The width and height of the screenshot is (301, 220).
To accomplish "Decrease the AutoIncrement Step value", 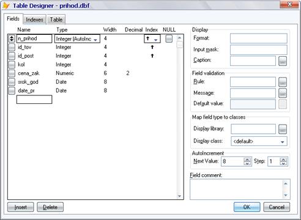I will [x=283, y=163].
